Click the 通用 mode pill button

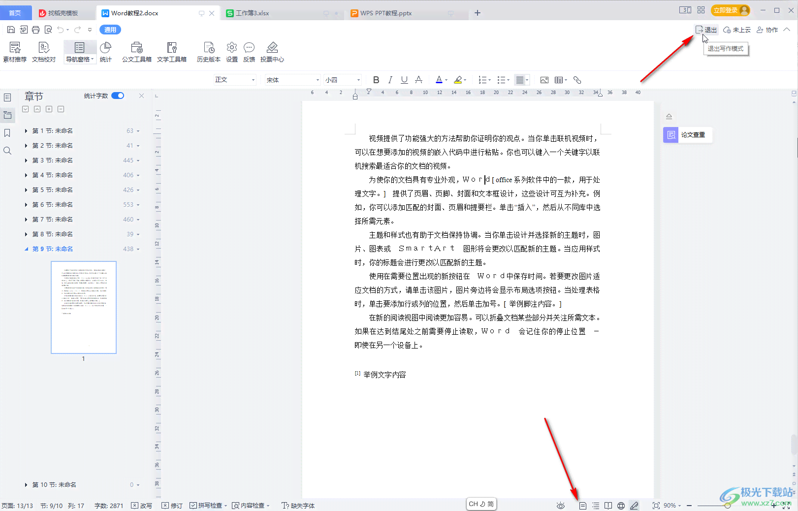point(110,30)
